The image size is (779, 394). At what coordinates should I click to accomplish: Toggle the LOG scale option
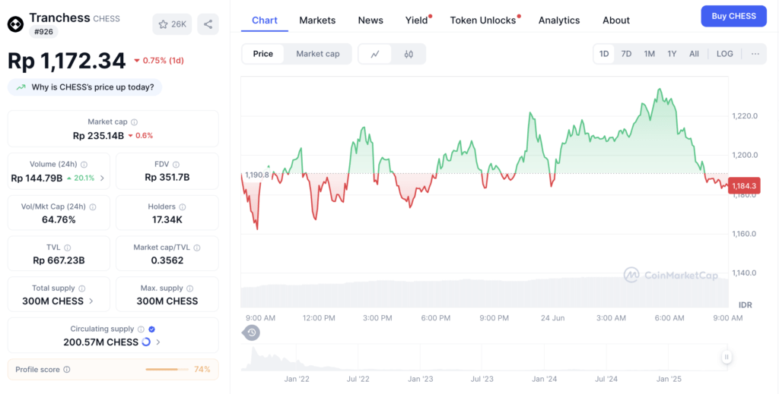pos(724,54)
